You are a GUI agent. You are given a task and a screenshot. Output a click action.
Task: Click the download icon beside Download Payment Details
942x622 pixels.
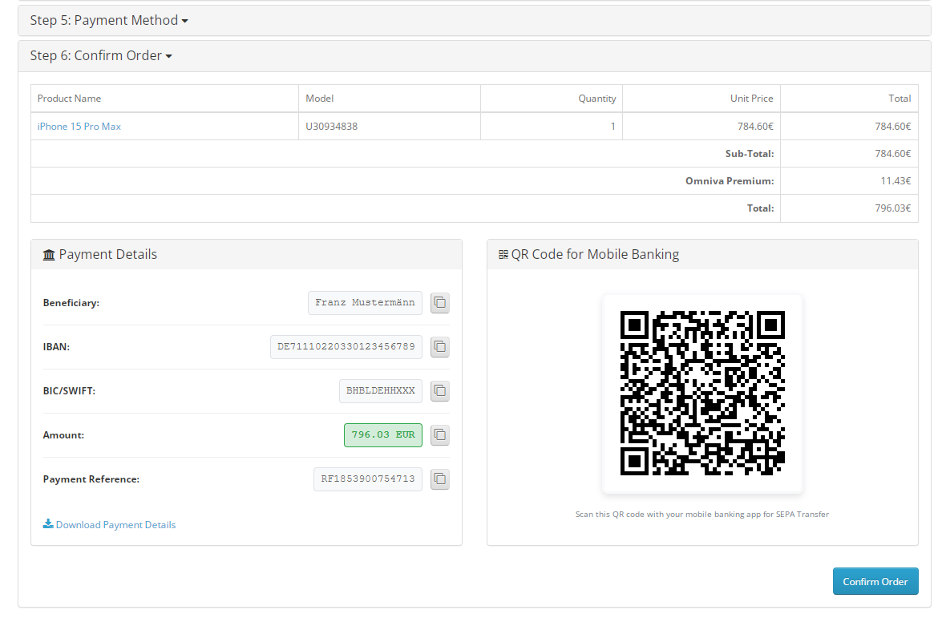click(48, 524)
